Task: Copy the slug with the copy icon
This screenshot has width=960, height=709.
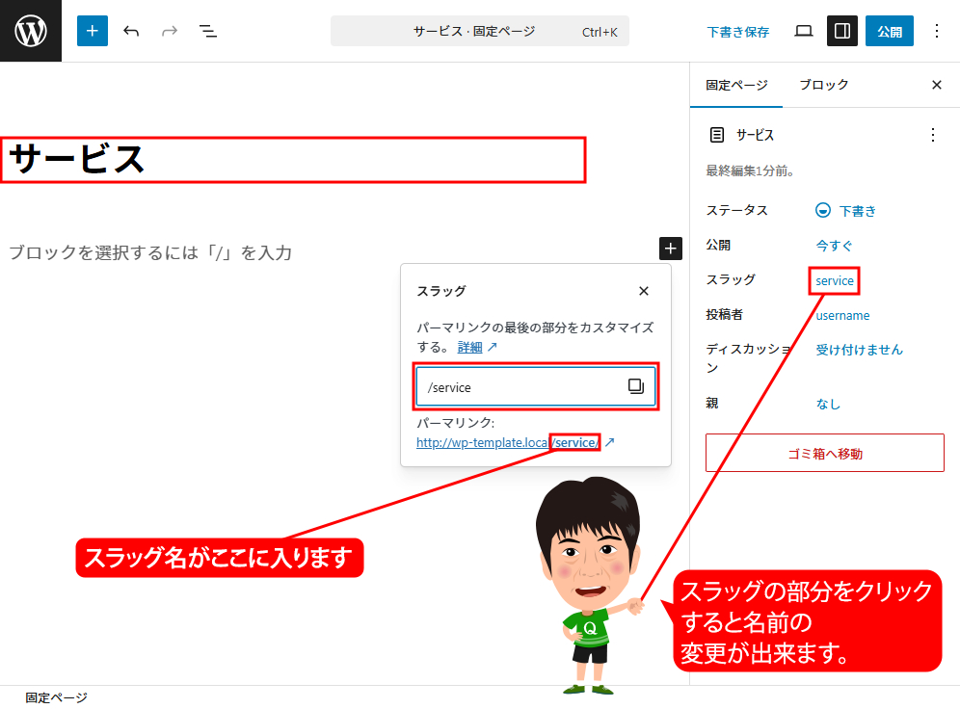Action: (636, 386)
